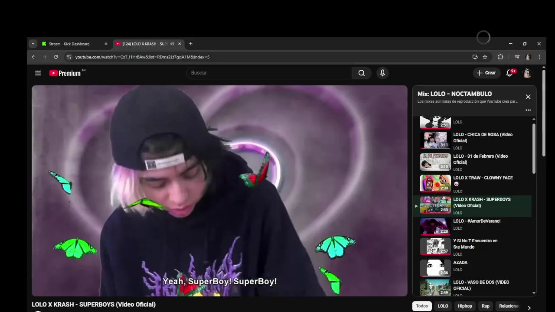Open the browser extensions puzzle icon
555x312 pixels.
pyautogui.click(x=500, y=57)
